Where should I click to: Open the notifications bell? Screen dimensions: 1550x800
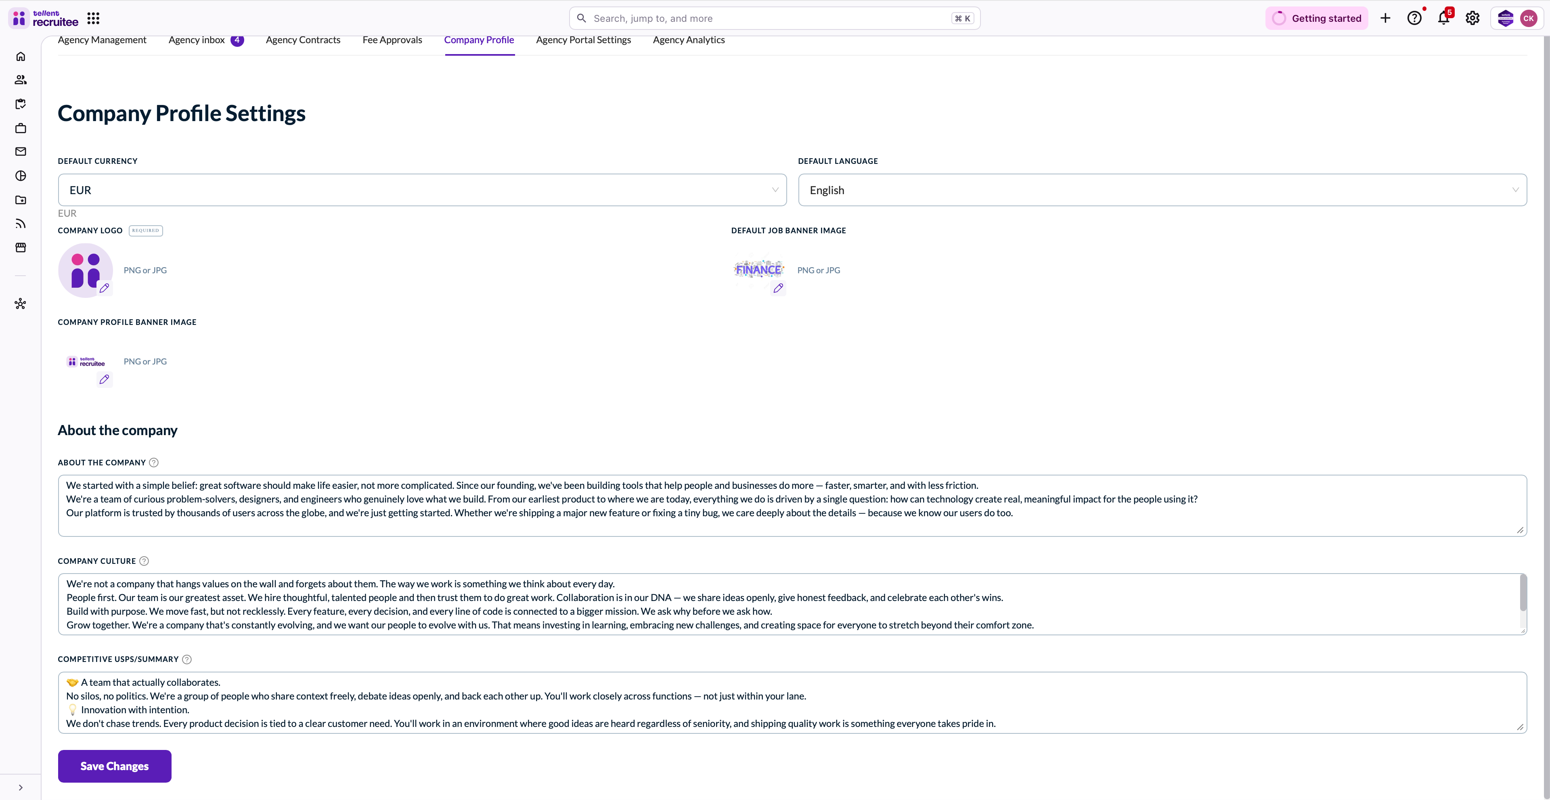1443,18
